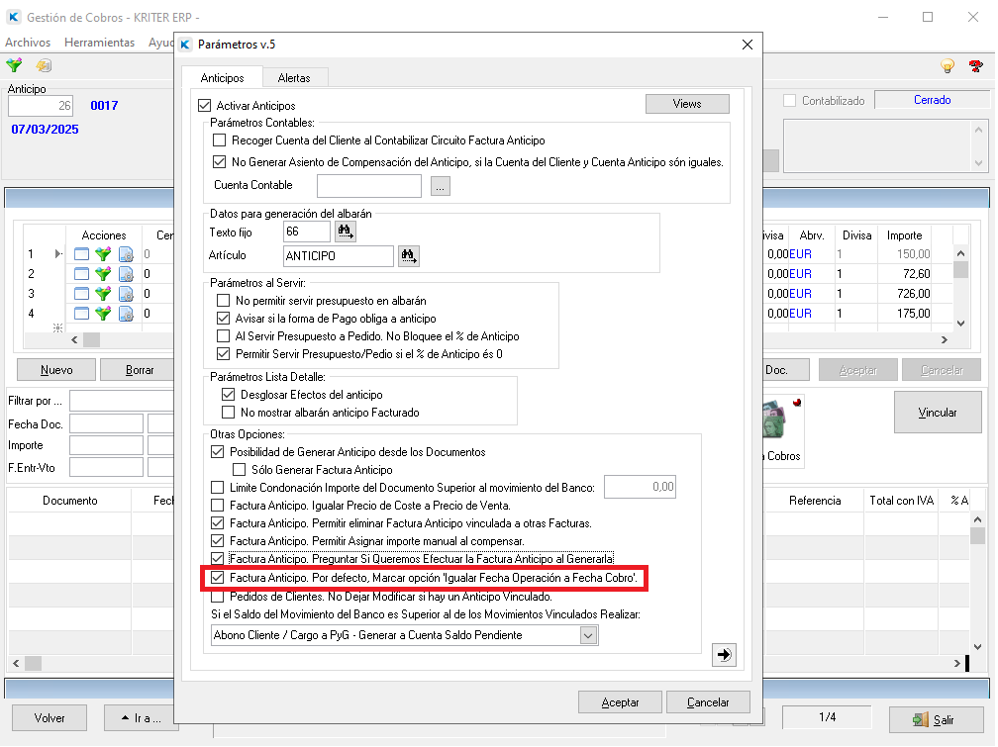This screenshot has width=998, height=747.
Task: Click the arrow icon button above Aceptar
Action: [724, 654]
